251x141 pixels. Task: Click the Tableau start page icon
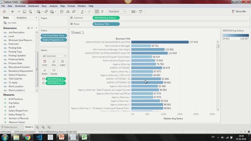pos(4,11)
